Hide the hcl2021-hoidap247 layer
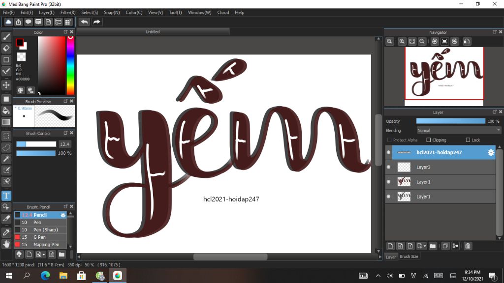 click(389, 152)
